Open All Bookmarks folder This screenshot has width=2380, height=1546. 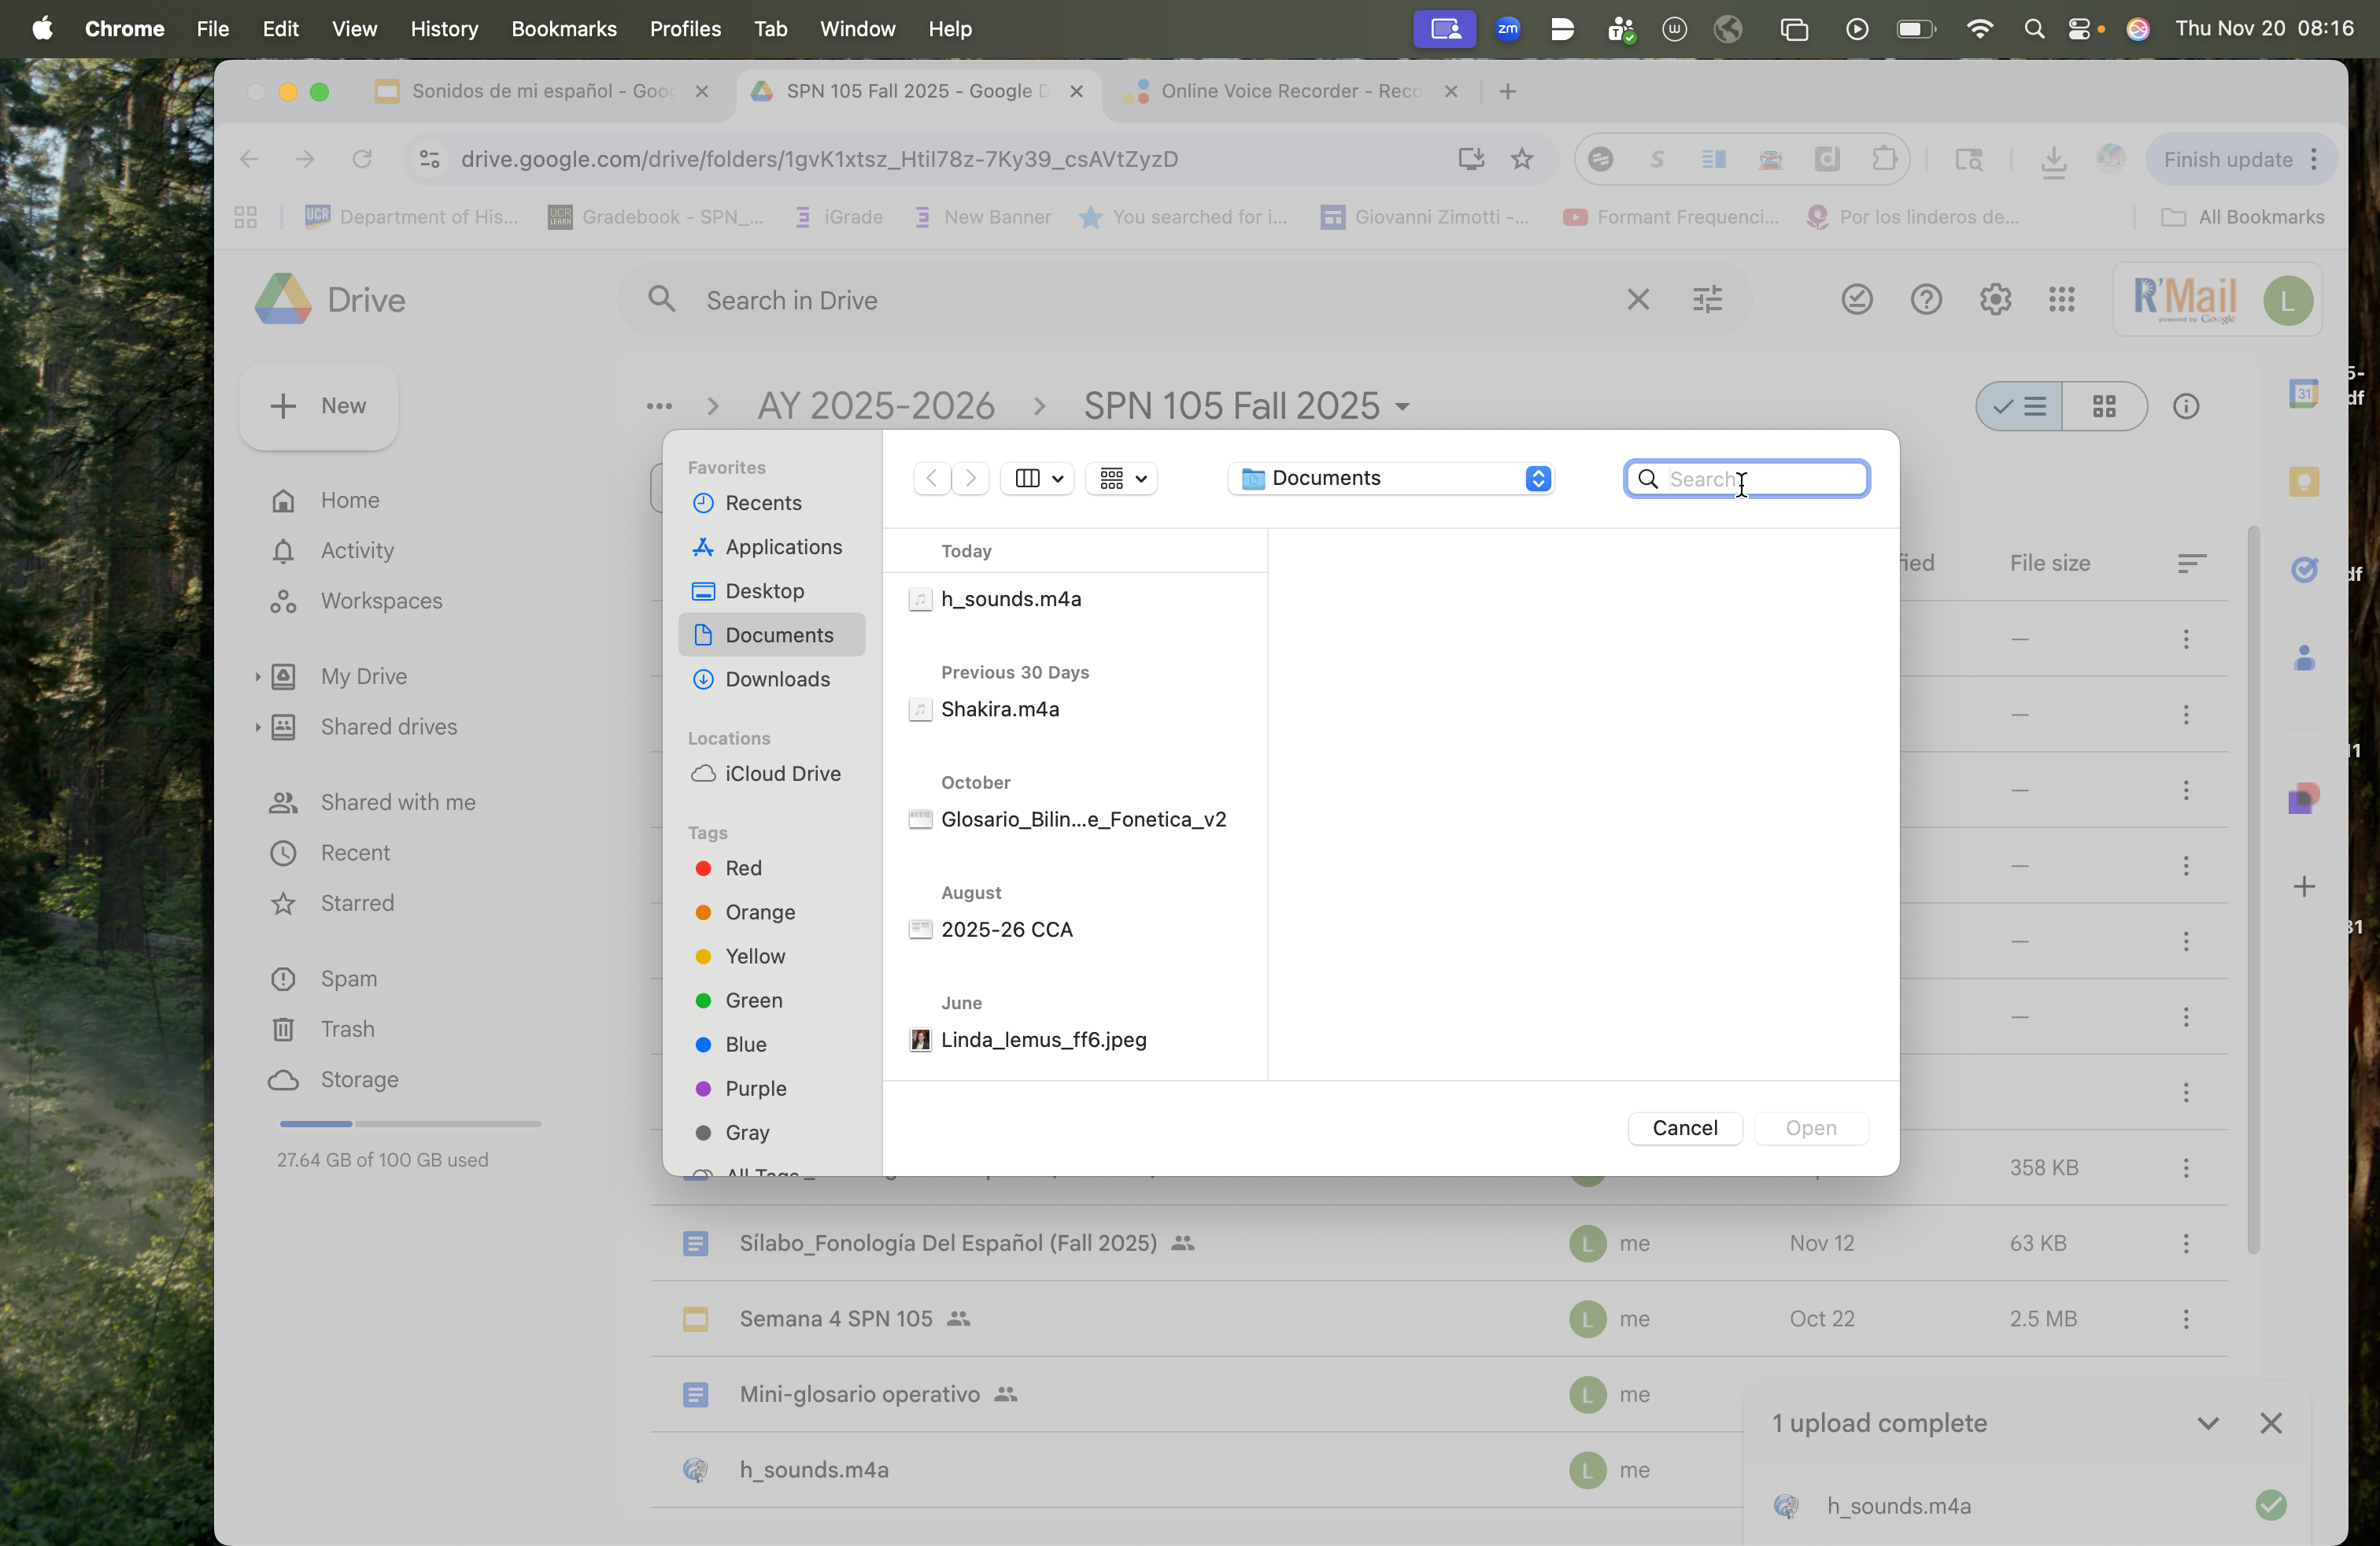[2243, 217]
